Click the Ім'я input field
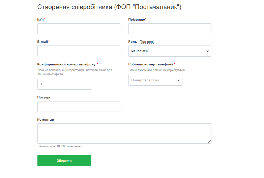Screen dimensions: 264x178 click(x=79, y=29)
